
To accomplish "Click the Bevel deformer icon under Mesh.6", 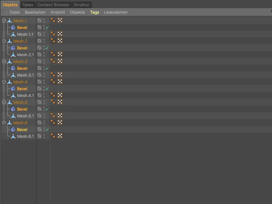I will pos(13,130).
